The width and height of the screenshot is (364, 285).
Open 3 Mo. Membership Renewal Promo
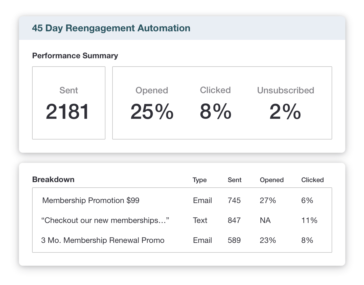click(x=103, y=240)
